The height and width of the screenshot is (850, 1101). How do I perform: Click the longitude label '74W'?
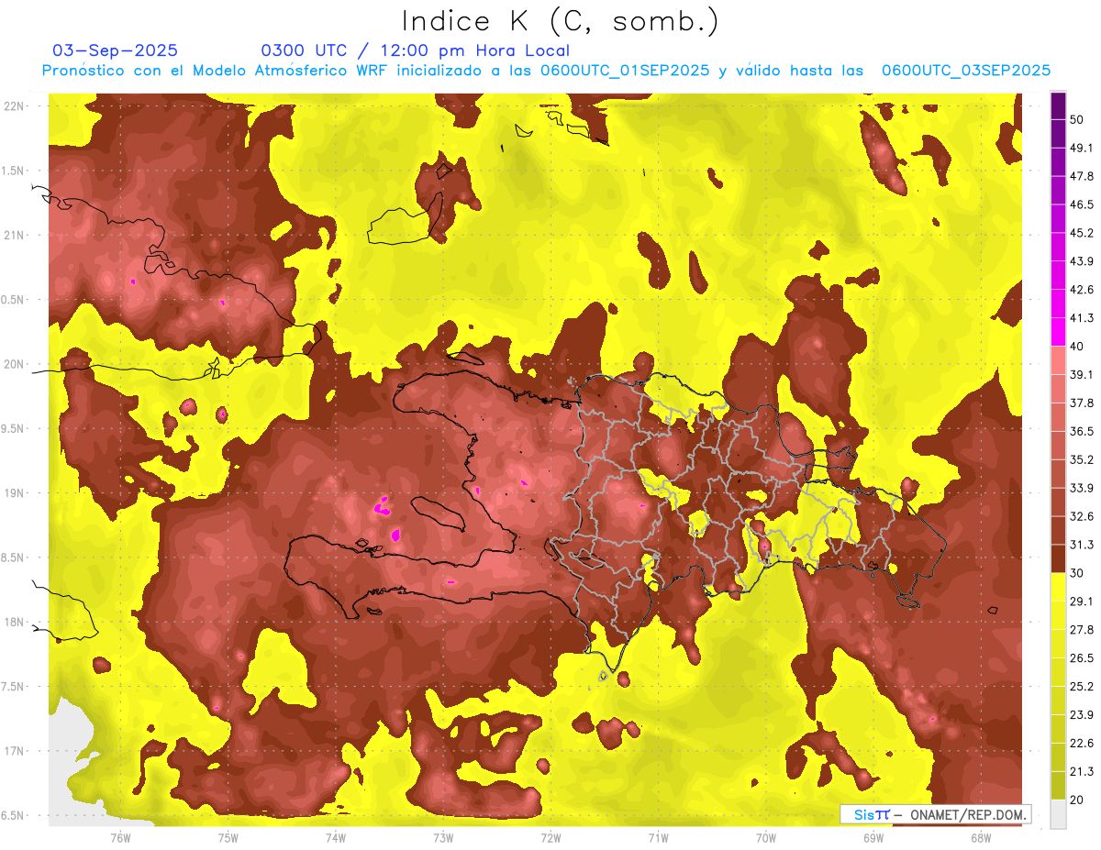point(336,837)
